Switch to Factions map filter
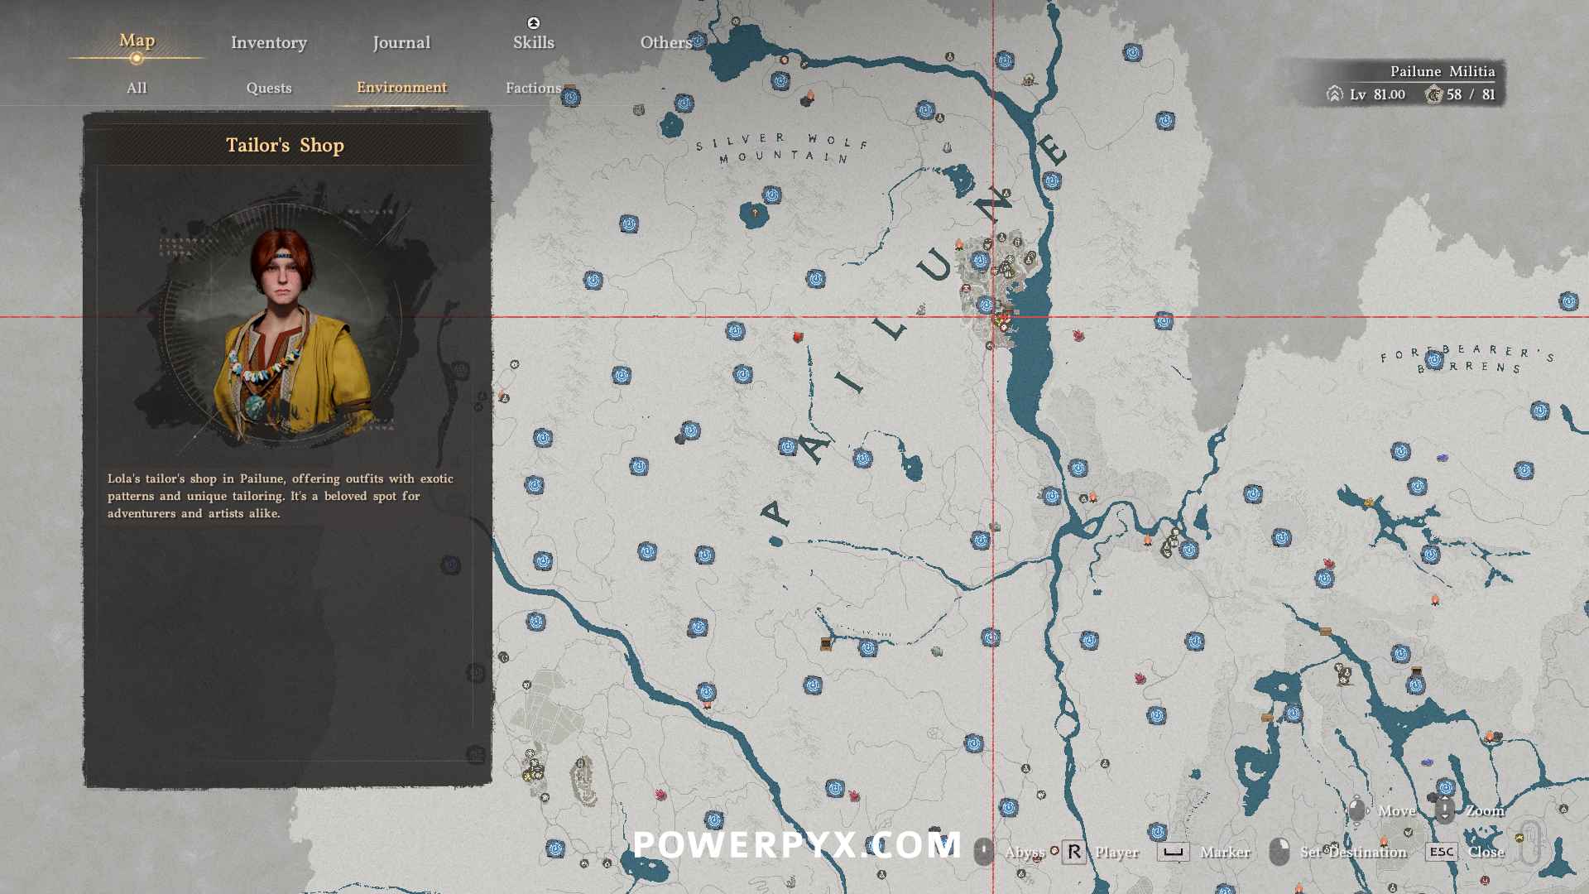The width and height of the screenshot is (1589, 894). pos(533,88)
